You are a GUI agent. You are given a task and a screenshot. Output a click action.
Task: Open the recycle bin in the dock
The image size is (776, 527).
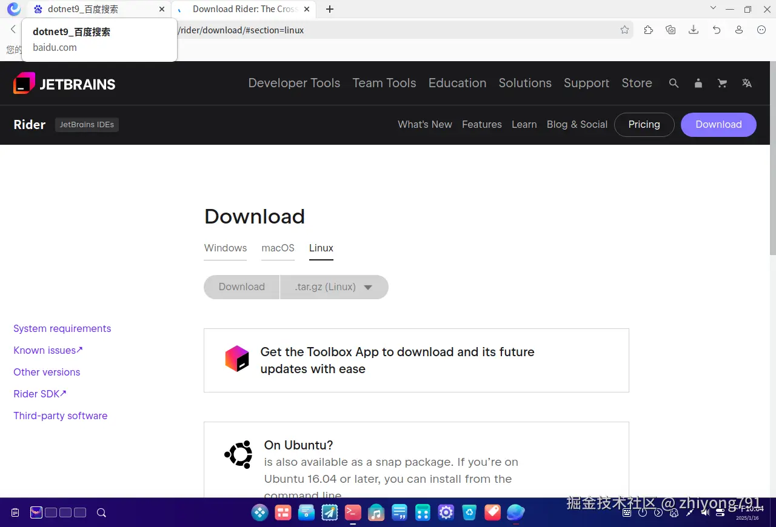point(469,513)
